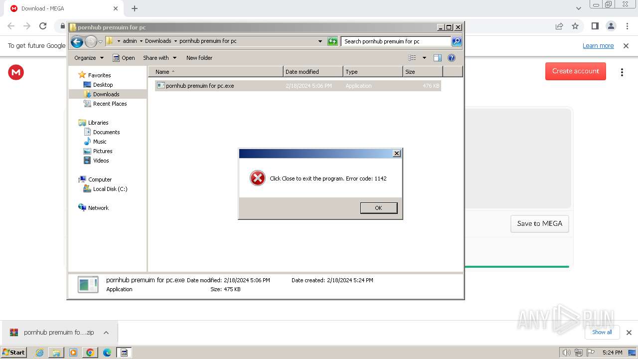This screenshot has height=359, width=638.
Task: Open Desktop in navigation pane
Action: [103, 85]
